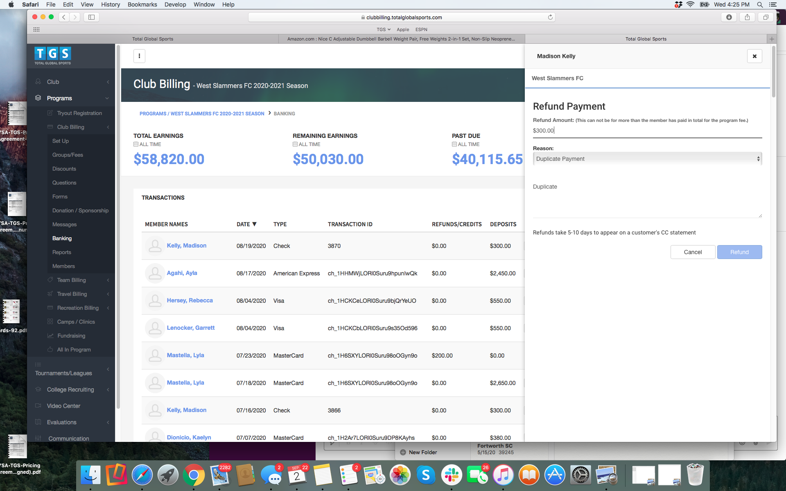This screenshot has height=491, width=786.
Task: Open Mastella, Lyla link dated 07/23/2020
Action: tap(185, 355)
